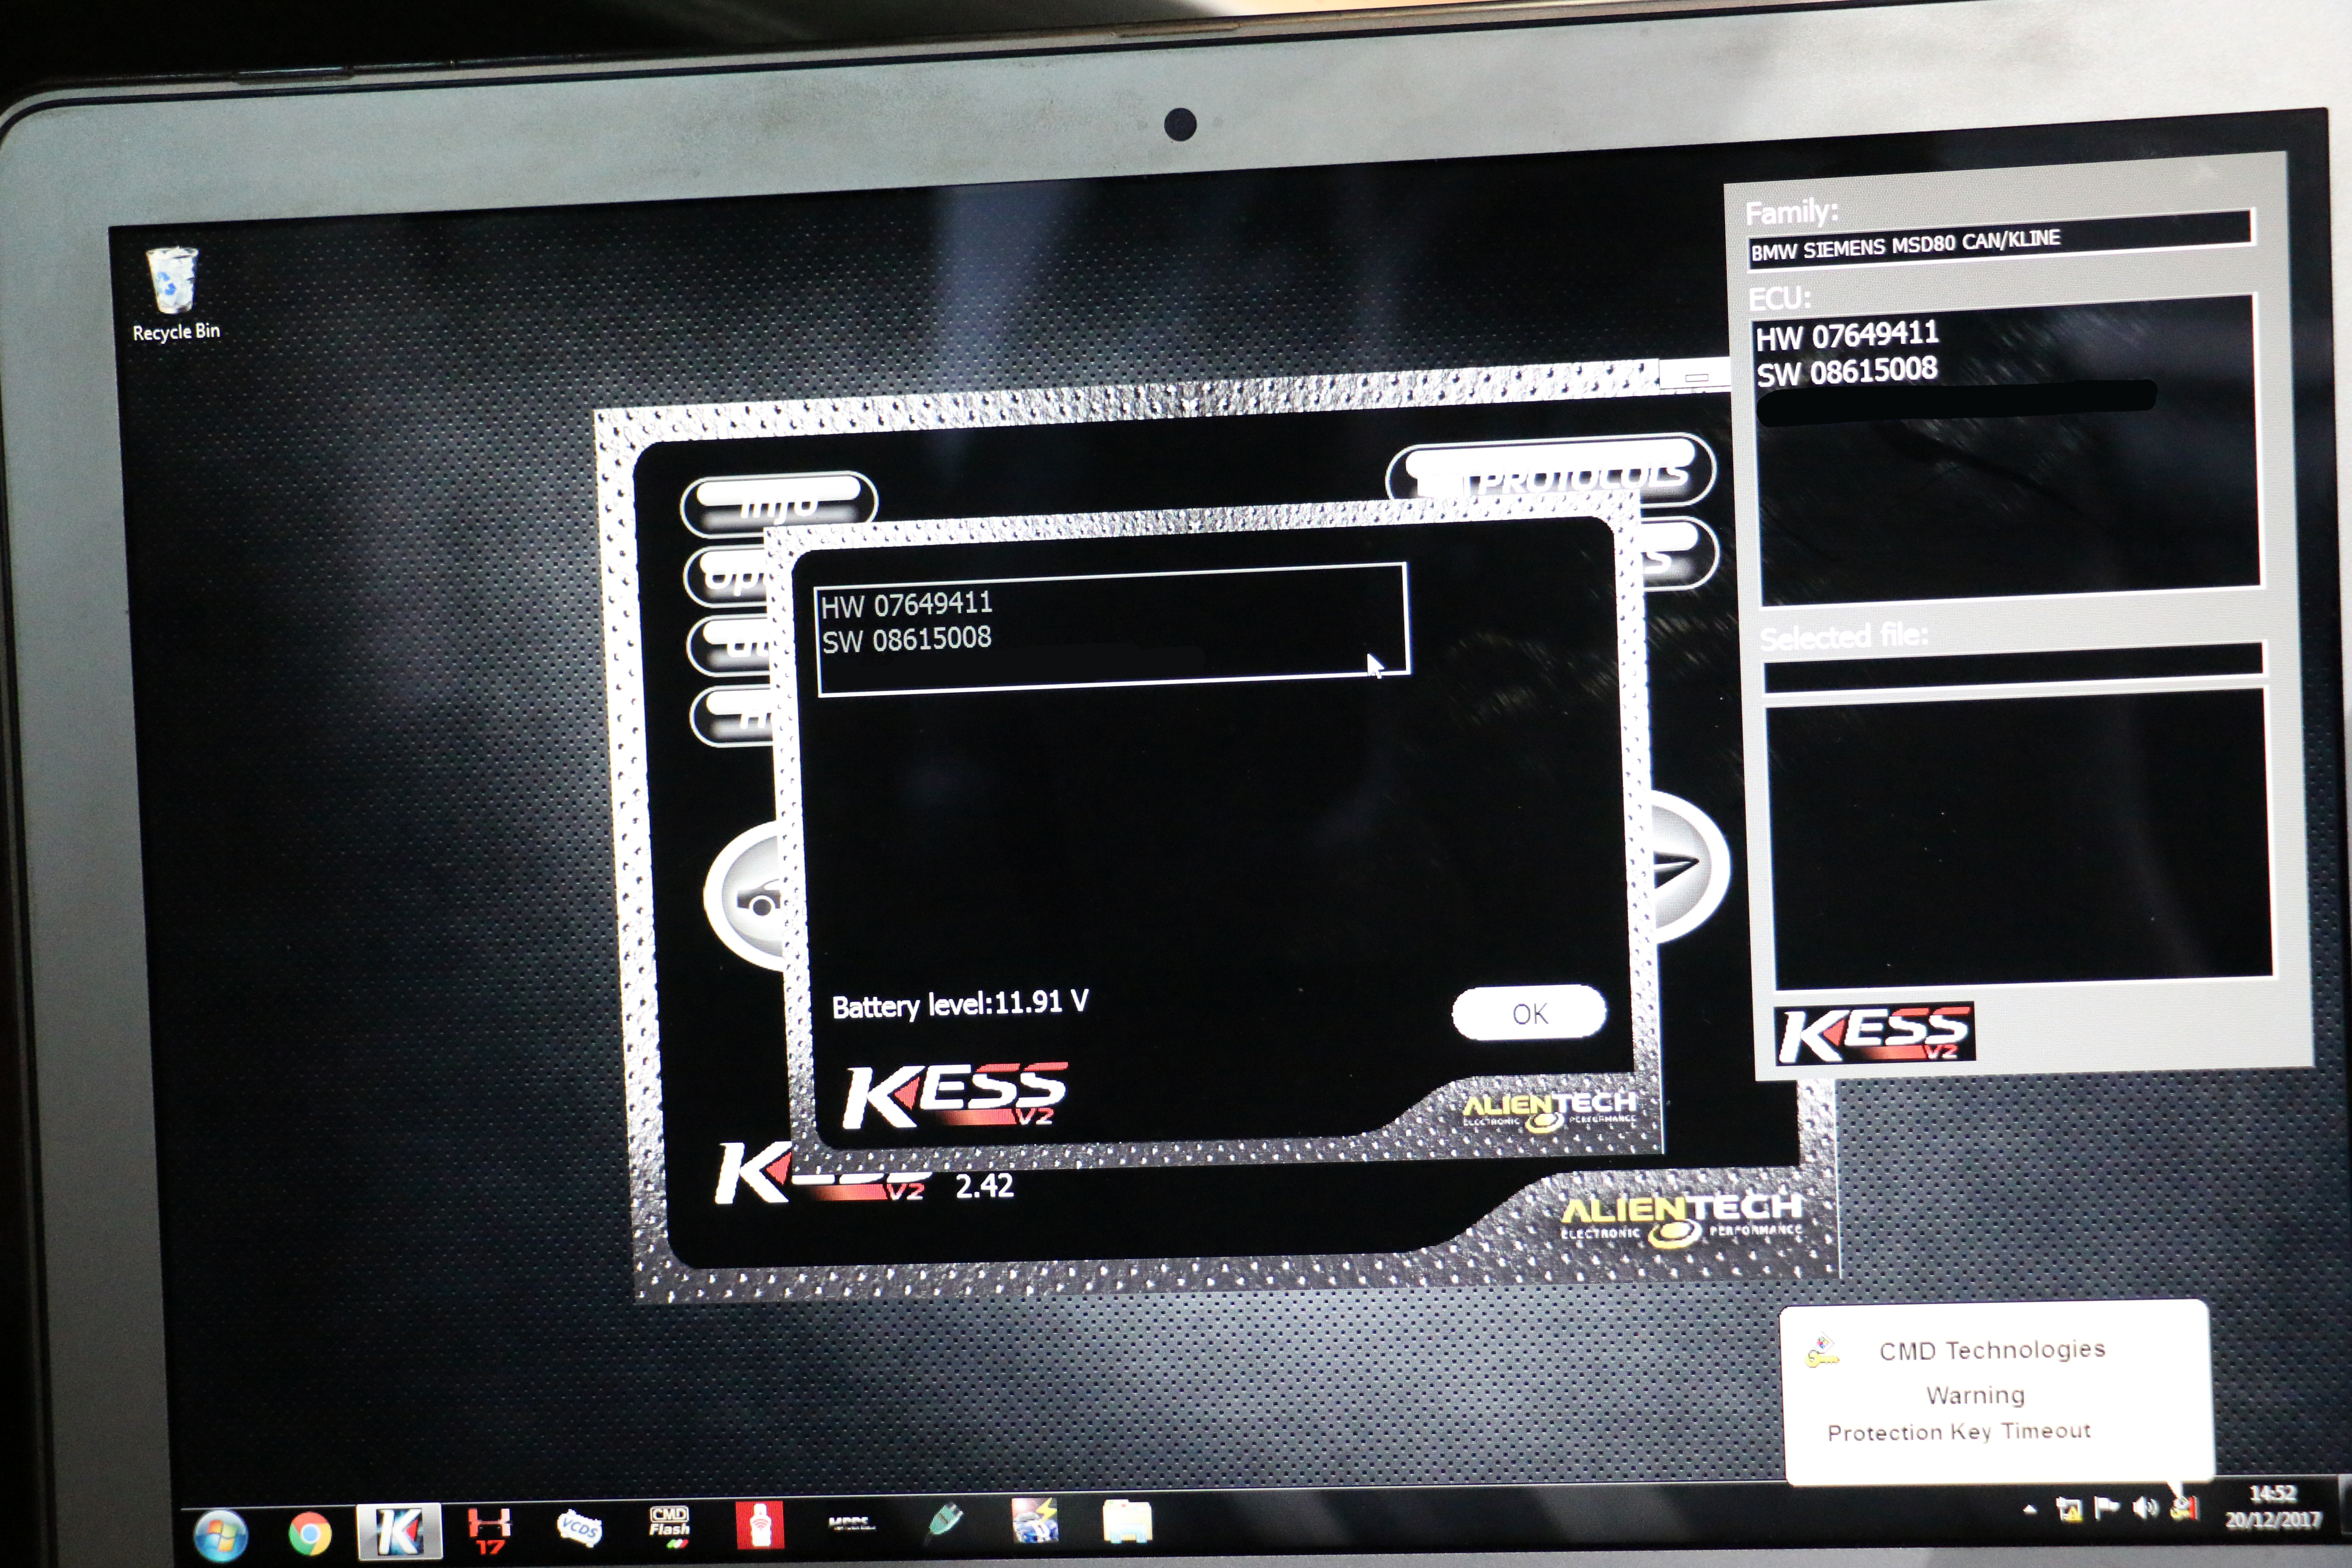Open VCDS from the taskbar
The height and width of the screenshot is (1568, 2352).
tap(579, 1528)
